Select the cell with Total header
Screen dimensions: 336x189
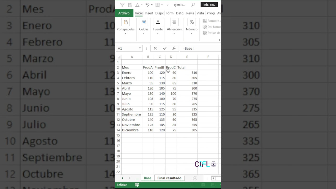pyautogui.click(x=187, y=67)
